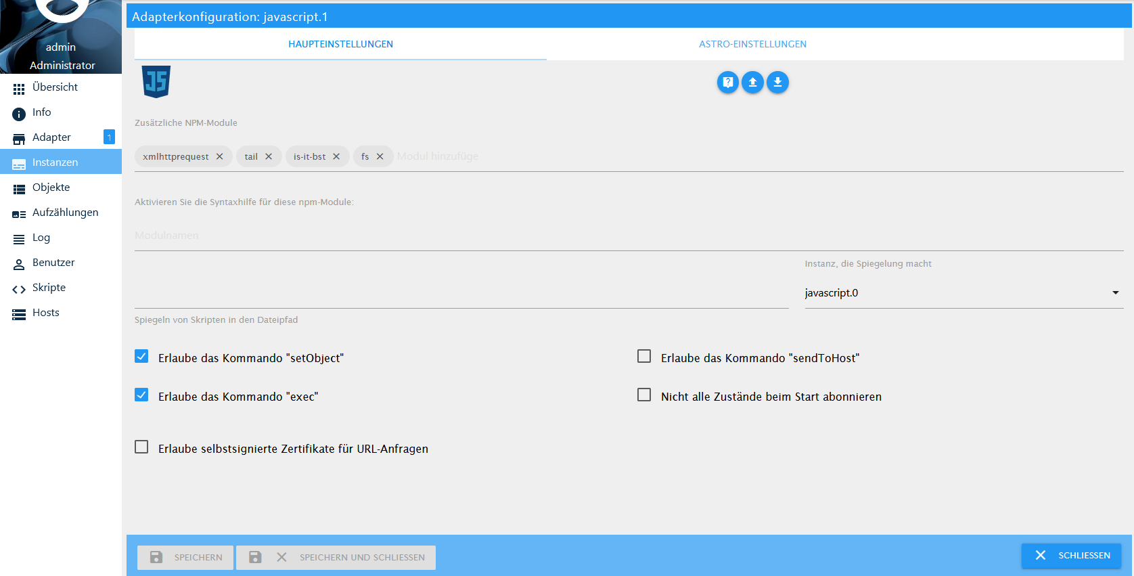Click the Hosts server icon

[19, 314]
